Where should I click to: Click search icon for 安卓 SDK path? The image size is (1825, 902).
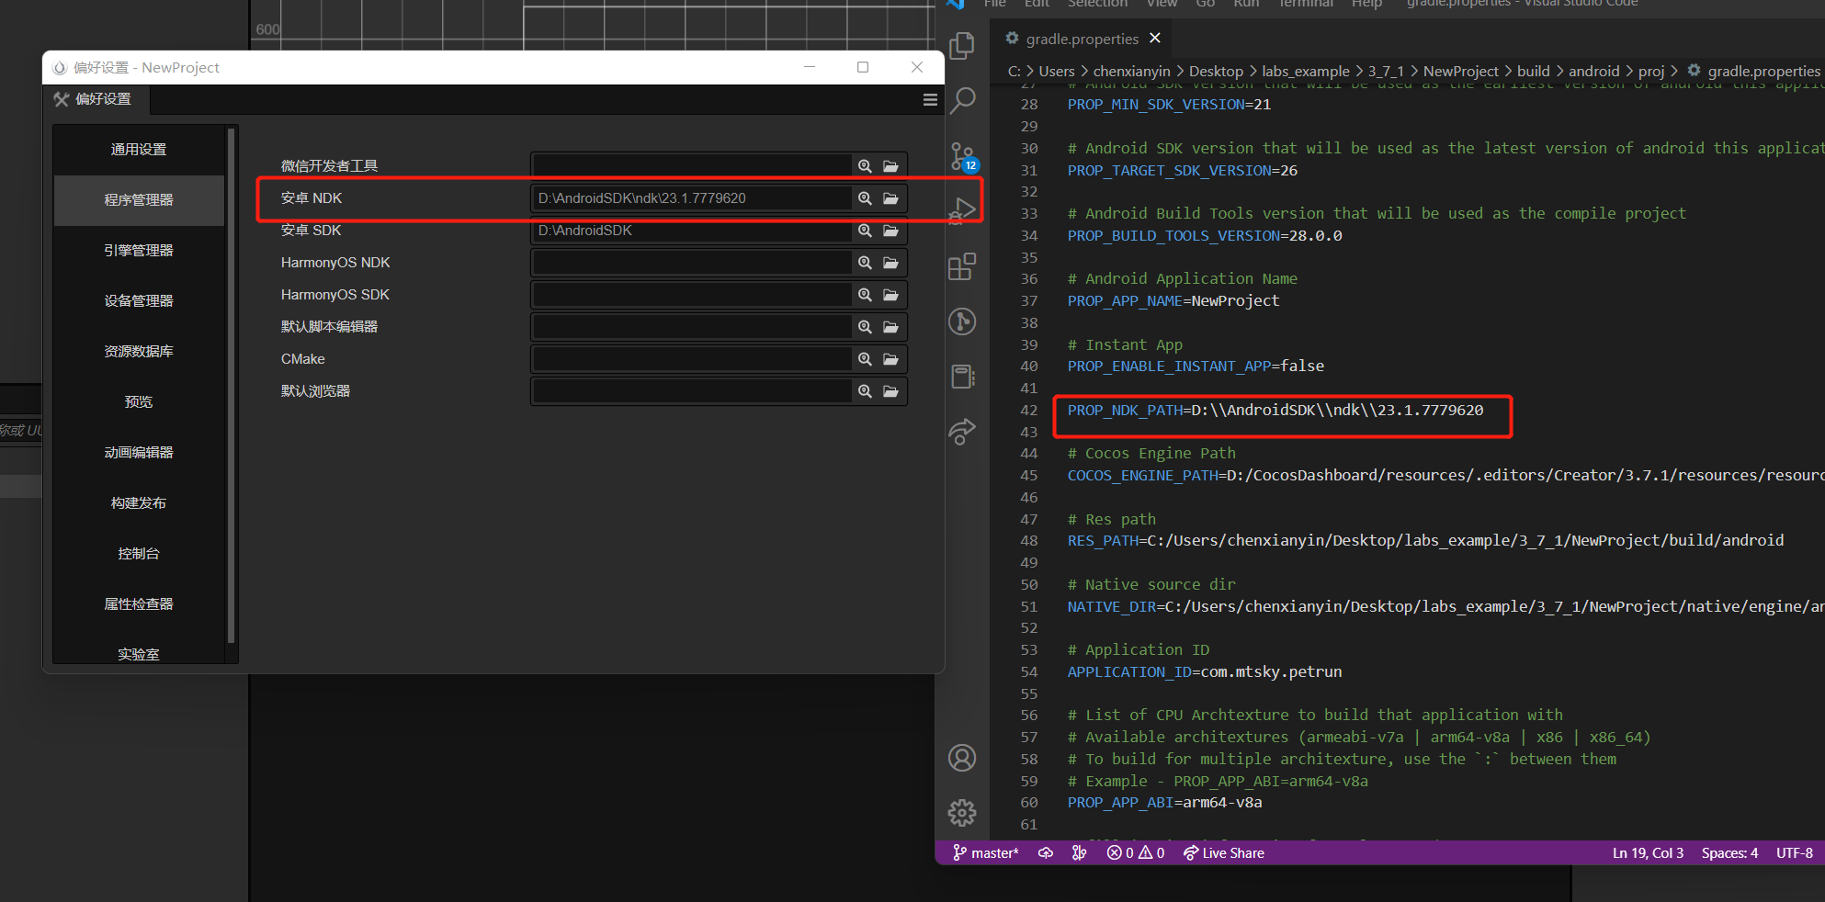point(865,231)
